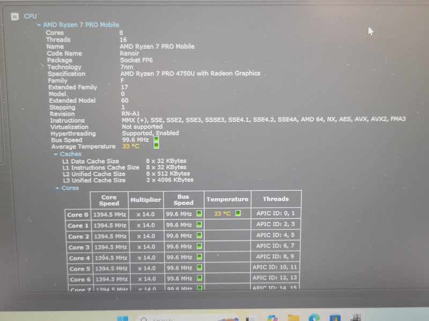Click the CPU section icon
The image size is (429, 321).
pos(15,17)
